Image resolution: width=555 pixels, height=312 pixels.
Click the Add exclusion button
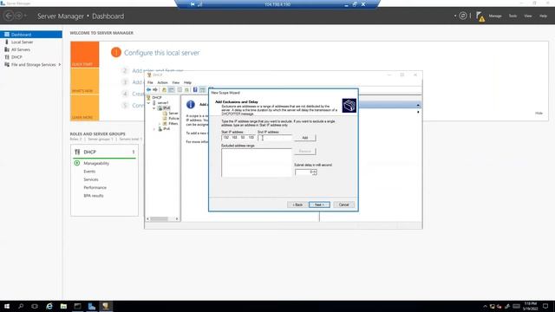click(x=304, y=138)
